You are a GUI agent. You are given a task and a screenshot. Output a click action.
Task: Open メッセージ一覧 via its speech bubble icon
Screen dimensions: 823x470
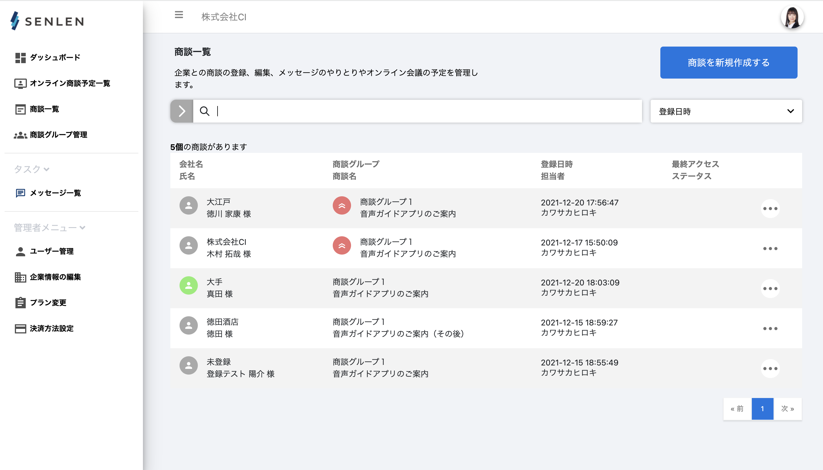[20, 193]
